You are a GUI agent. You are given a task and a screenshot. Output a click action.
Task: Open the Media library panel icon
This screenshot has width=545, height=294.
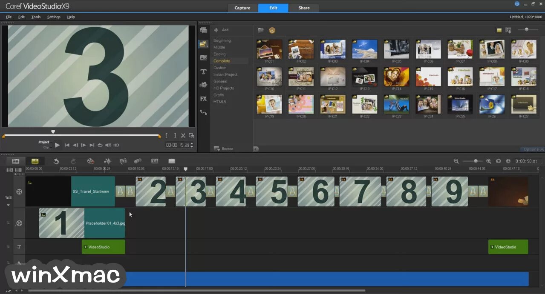coord(203,30)
